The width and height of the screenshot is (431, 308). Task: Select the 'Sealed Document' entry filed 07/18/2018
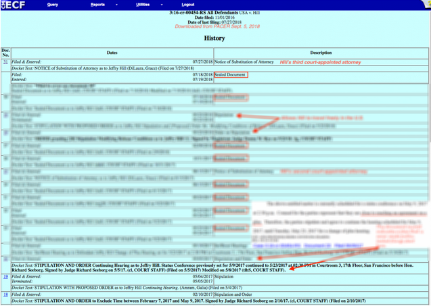[x=230, y=75]
